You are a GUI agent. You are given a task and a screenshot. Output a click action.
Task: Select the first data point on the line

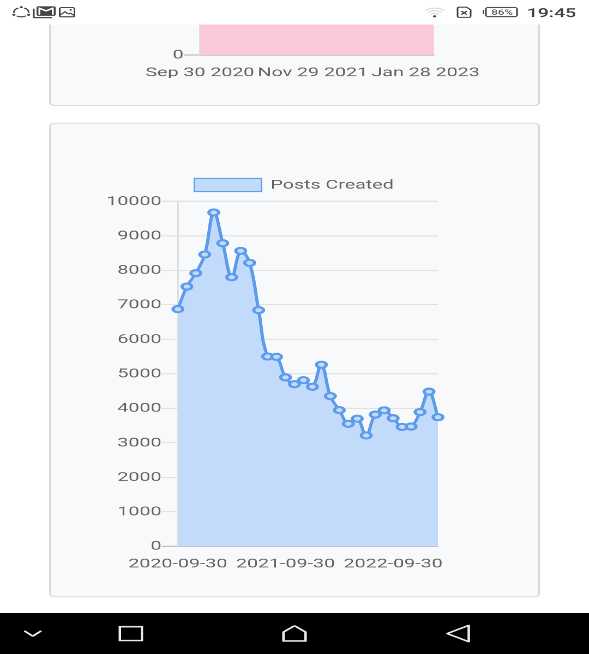coord(178,309)
